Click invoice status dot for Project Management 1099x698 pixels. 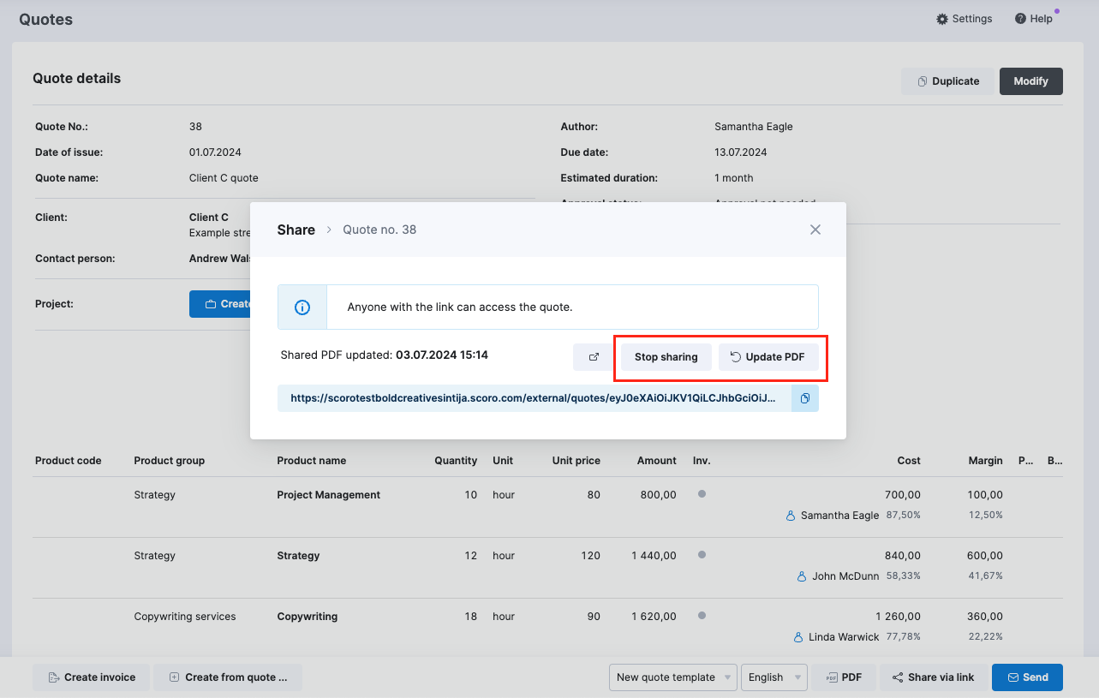click(x=702, y=493)
